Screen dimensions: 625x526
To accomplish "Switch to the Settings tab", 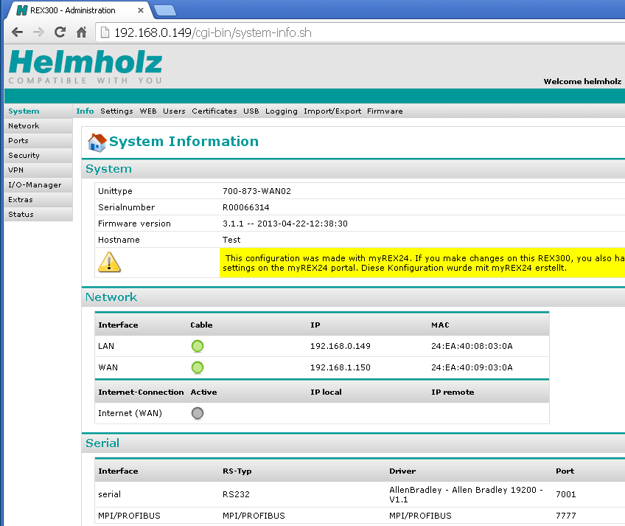I will click(x=116, y=111).
